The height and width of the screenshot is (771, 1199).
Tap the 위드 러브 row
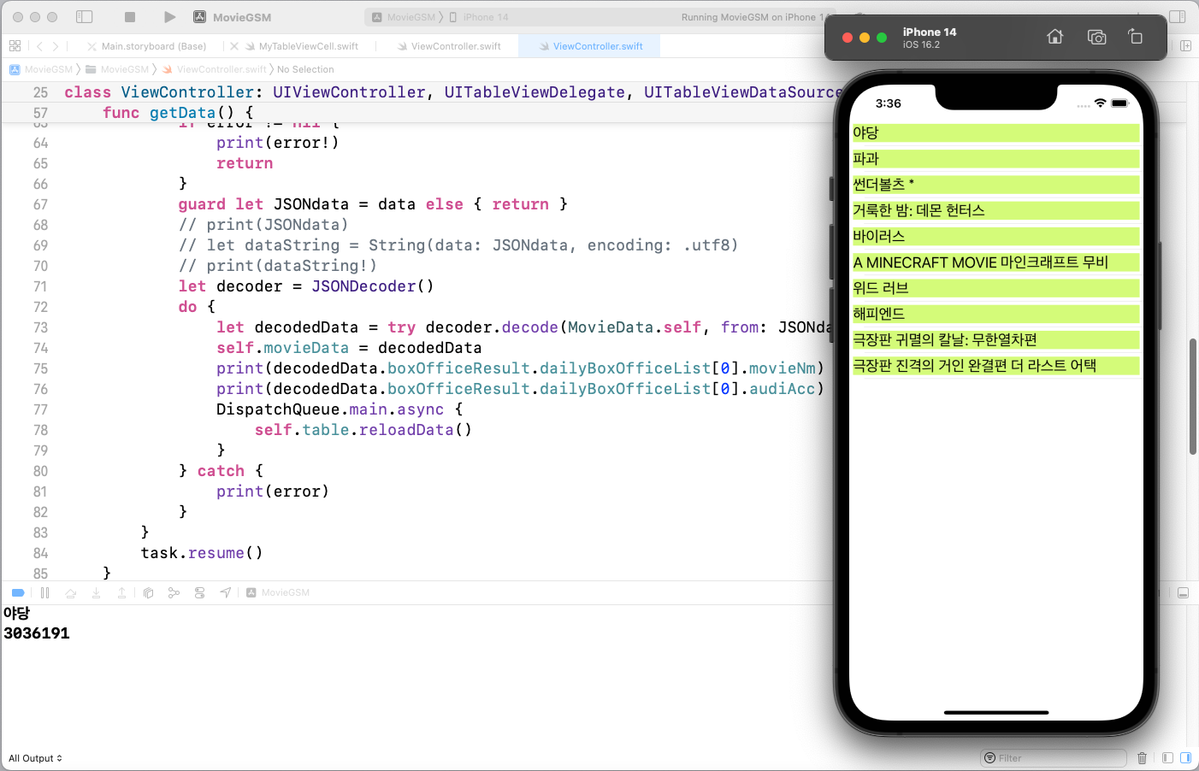[x=995, y=288]
